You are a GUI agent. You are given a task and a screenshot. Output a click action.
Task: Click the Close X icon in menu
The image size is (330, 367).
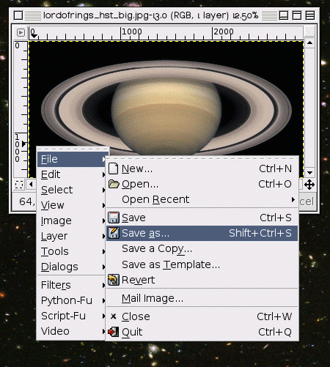(113, 316)
